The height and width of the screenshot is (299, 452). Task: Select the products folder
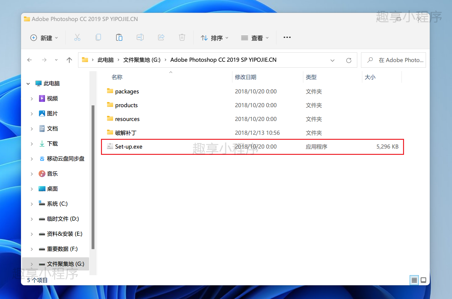click(x=126, y=105)
